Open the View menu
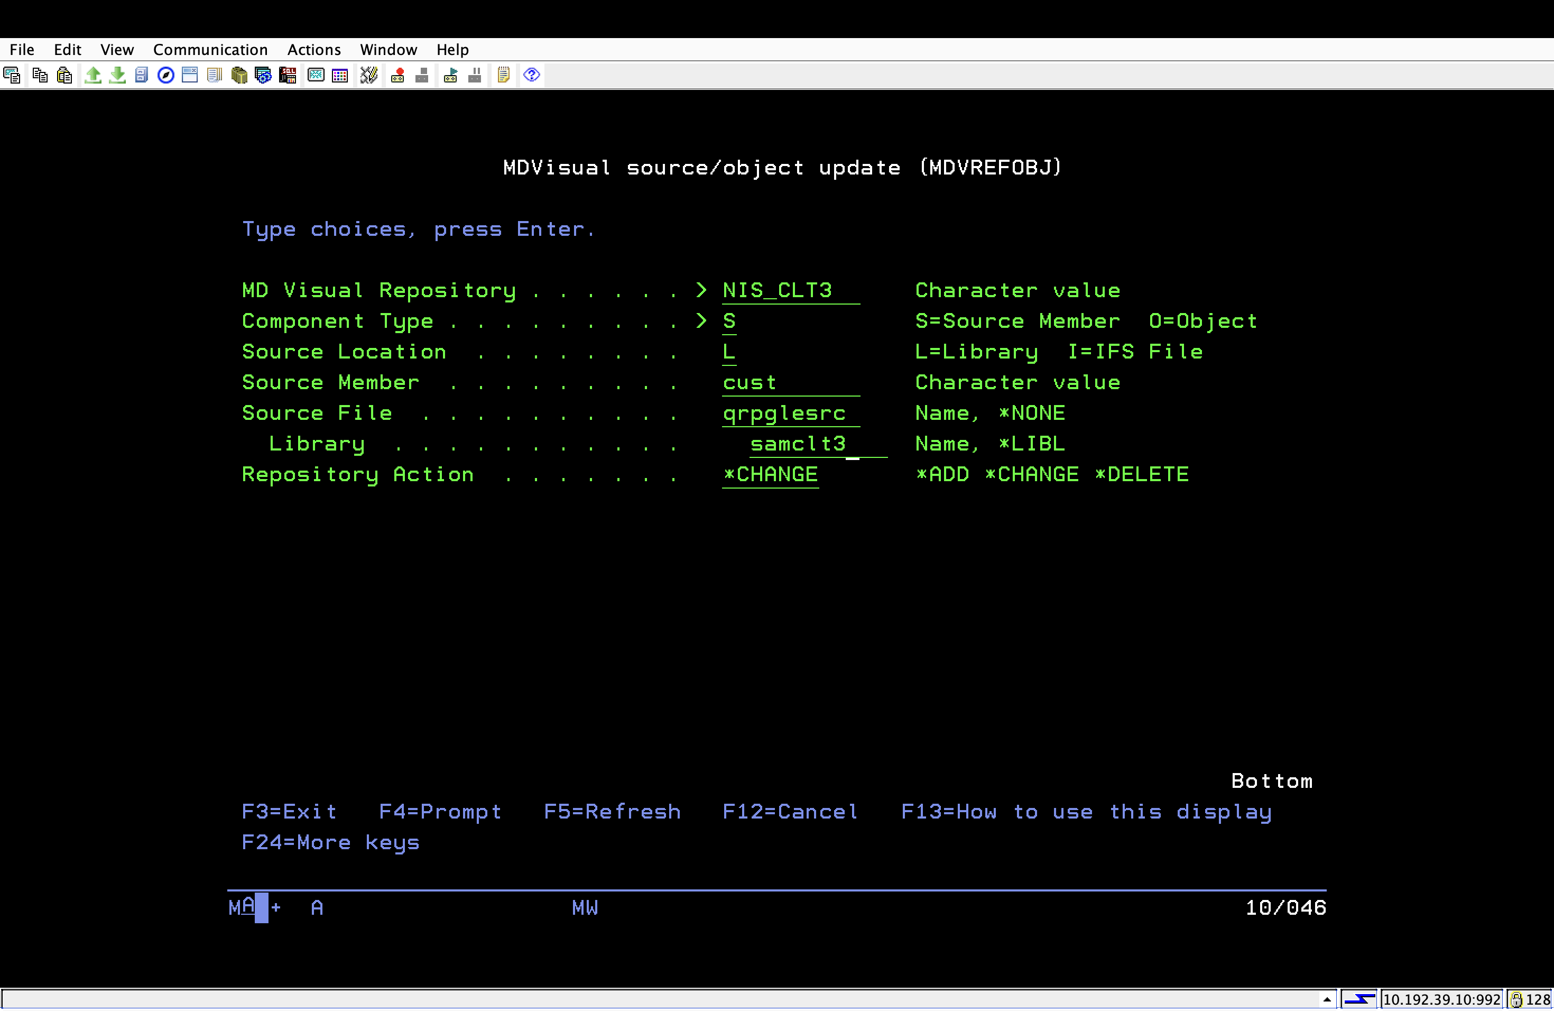 [117, 50]
